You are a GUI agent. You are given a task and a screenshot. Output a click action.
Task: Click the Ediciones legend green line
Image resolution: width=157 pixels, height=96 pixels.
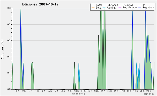pyautogui.click(x=104, y=5)
